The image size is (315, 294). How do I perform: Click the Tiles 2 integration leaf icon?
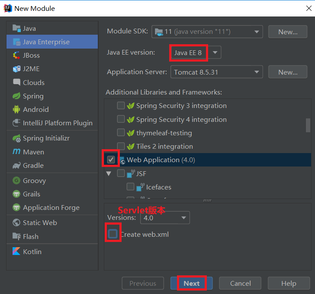tap(131, 147)
